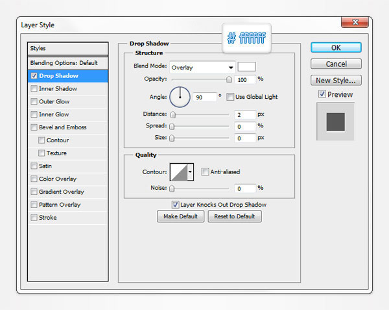Screen dimensions: 389x310
Task: Toggle Layer Knocks Out Drop Shadow
Action: point(175,205)
